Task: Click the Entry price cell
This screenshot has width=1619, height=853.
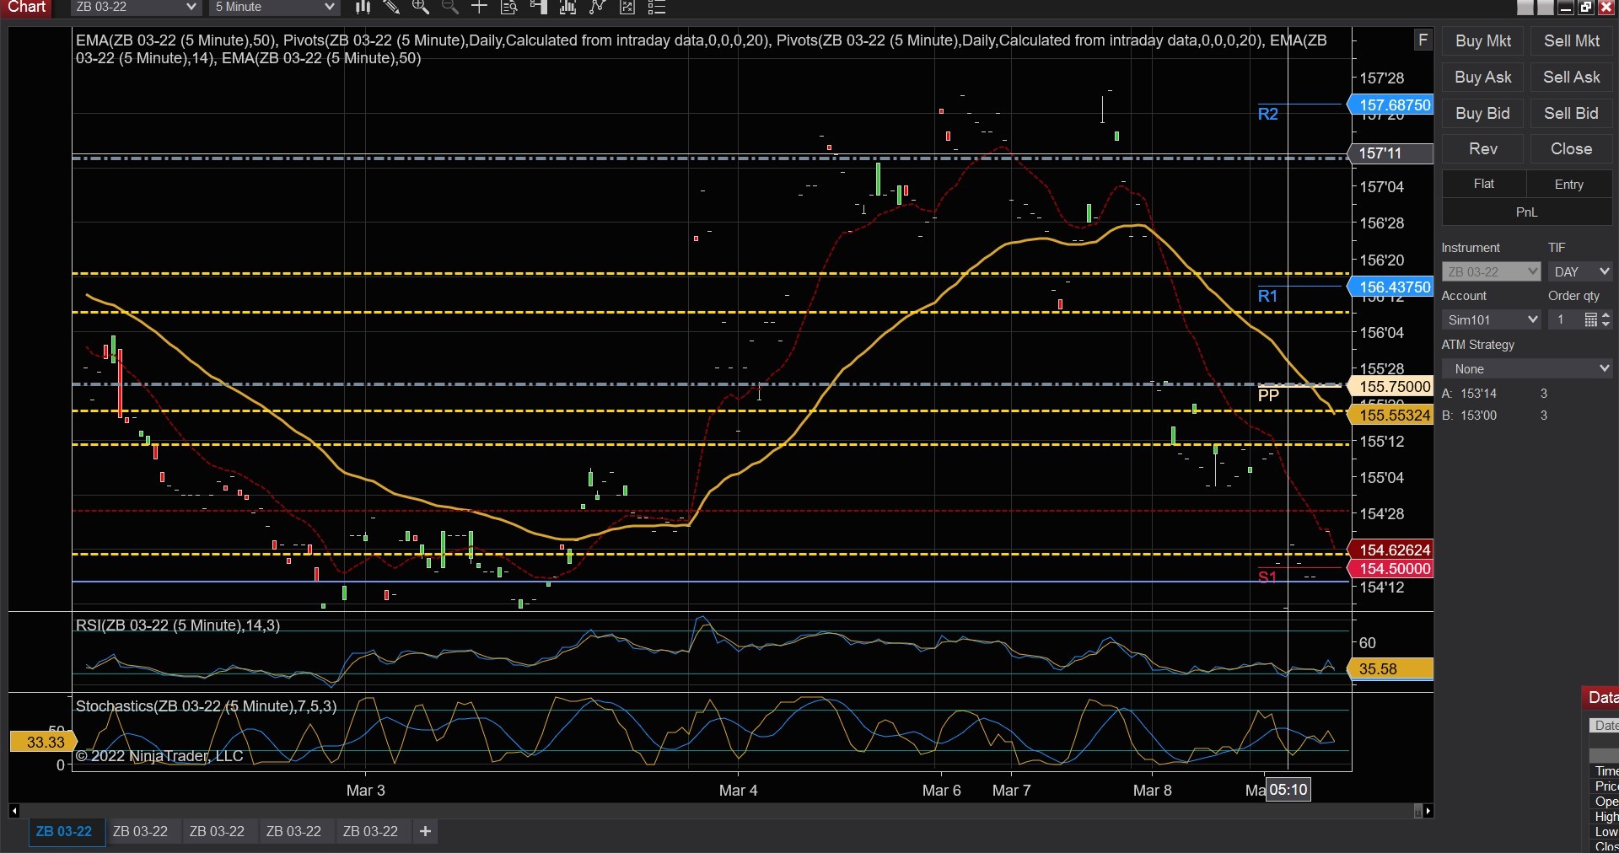Action: (1569, 184)
